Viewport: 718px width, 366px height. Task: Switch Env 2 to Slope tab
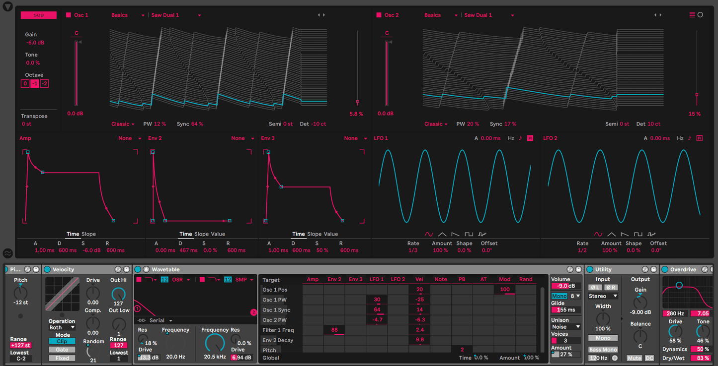(x=201, y=234)
